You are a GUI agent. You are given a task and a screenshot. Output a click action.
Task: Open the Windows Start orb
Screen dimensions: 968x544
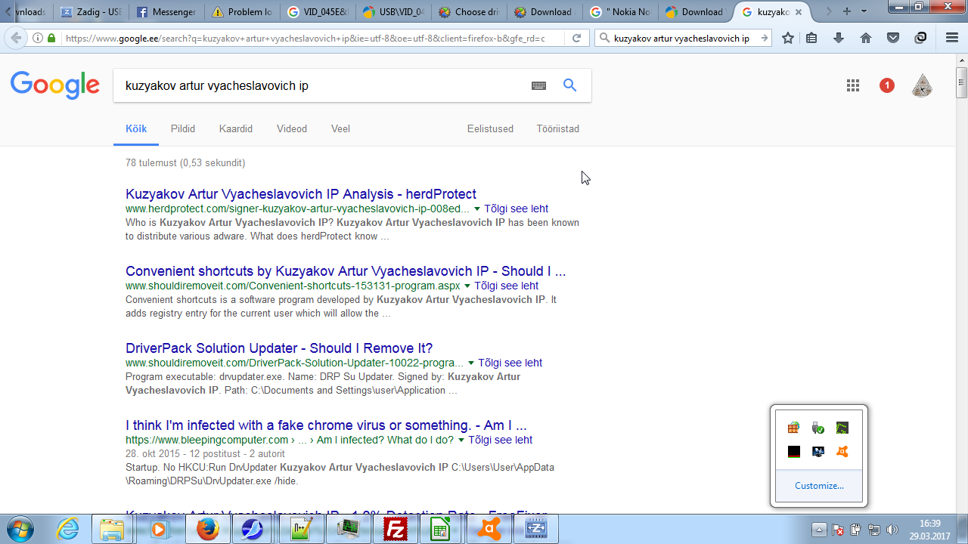18,528
